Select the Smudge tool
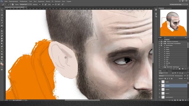Screen dimensions: 189x106 [2, 41]
